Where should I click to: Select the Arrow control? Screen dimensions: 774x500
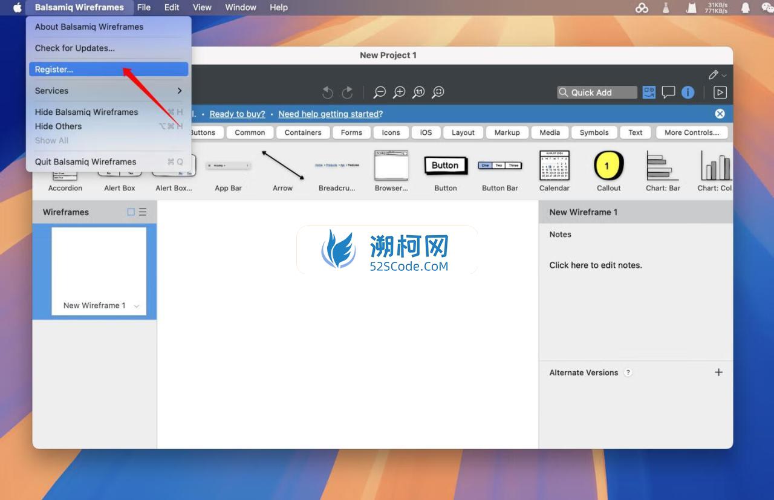tap(282, 172)
